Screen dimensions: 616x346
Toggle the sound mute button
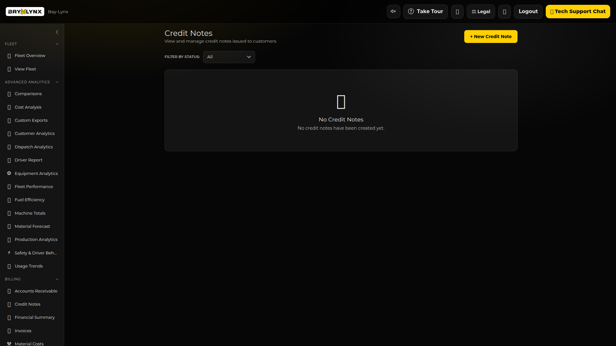tap(393, 12)
